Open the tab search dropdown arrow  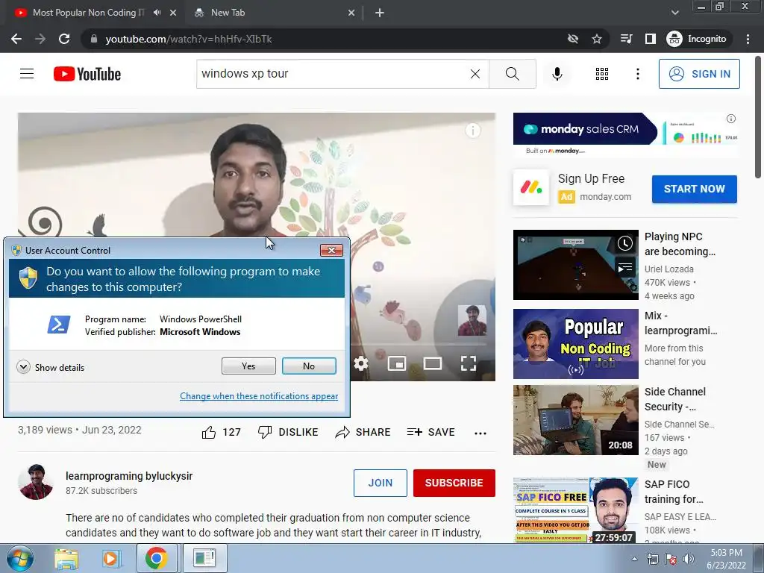674,13
